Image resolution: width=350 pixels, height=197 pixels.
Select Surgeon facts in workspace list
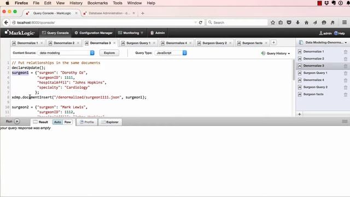(313, 94)
